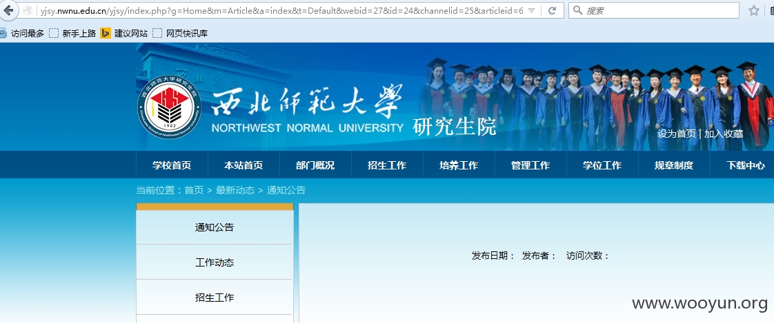
Task: Click the site identity globe icon
Action: coord(28,10)
